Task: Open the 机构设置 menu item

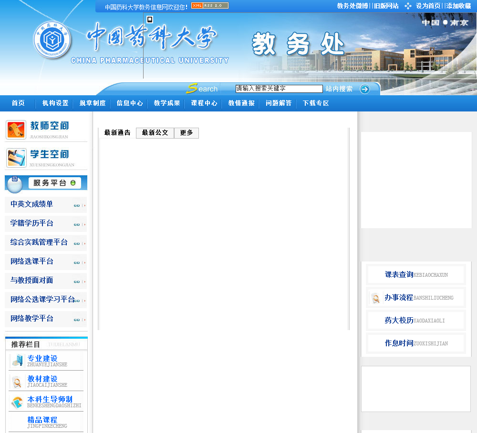Action: pos(55,103)
